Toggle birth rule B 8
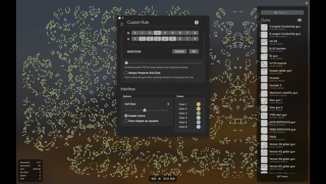 [195, 33]
